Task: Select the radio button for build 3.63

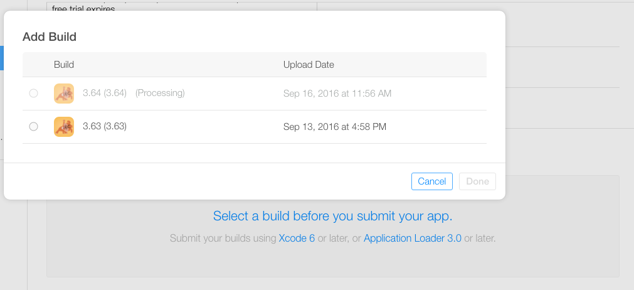Action: coord(34,127)
